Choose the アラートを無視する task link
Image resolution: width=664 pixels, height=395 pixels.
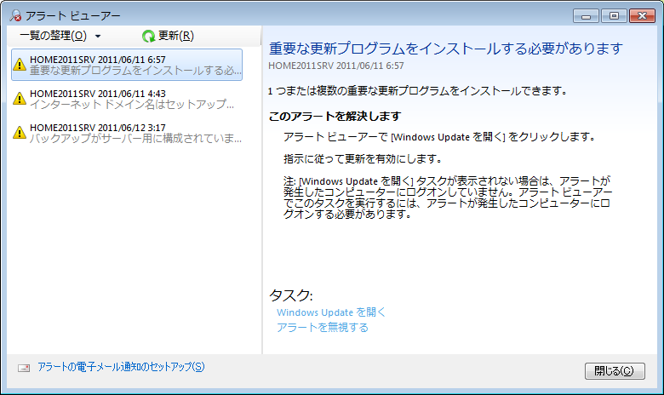[323, 327]
